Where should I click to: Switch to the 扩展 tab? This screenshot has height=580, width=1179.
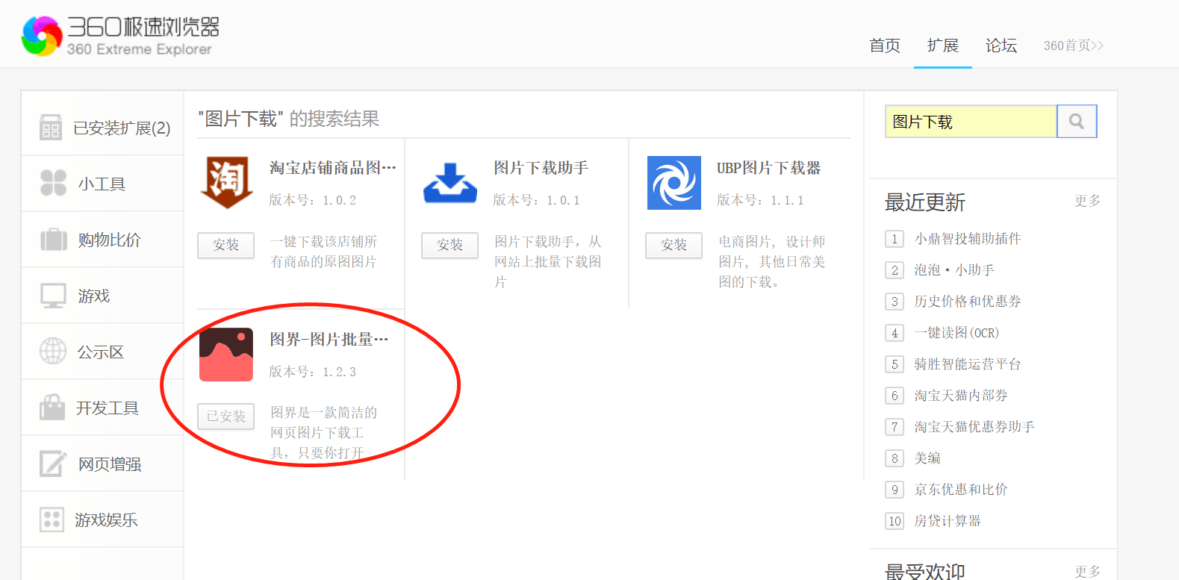(943, 46)
